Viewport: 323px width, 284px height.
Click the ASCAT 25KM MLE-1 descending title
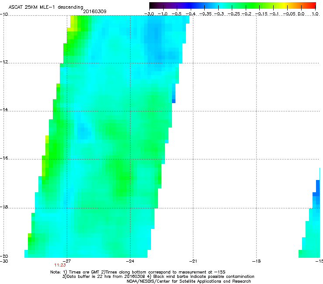pos(46,7)
